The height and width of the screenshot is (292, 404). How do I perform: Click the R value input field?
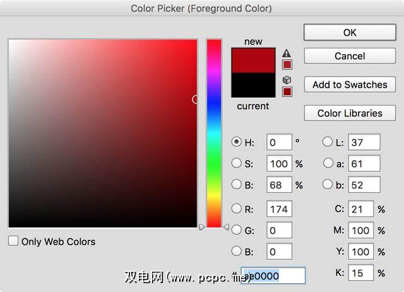pyautogui.click(x=279, y=208)
